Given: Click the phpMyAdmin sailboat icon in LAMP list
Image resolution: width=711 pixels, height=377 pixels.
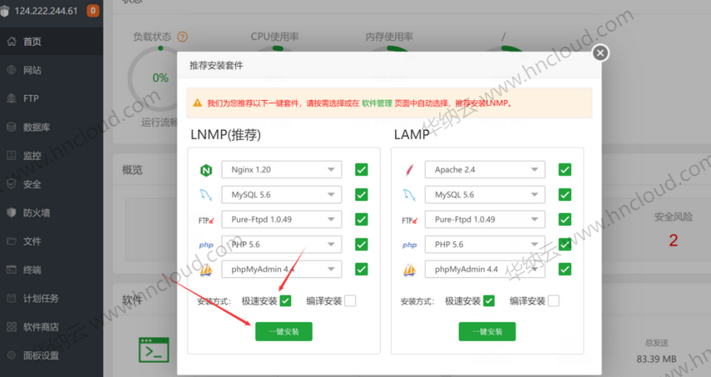Looking at the screenshot, I should tap(409, 270).
